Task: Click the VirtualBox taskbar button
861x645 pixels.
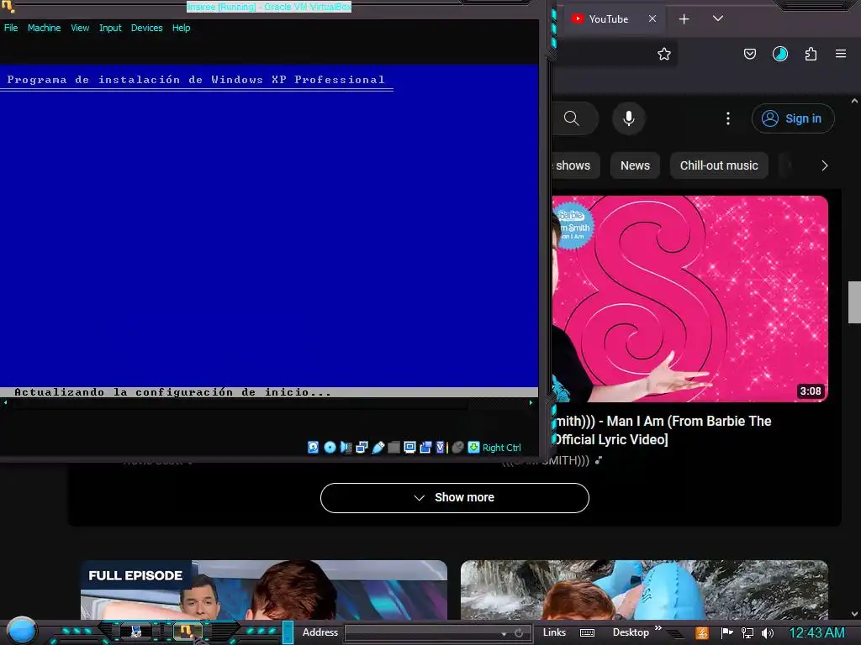Action: tap(188, 632)
